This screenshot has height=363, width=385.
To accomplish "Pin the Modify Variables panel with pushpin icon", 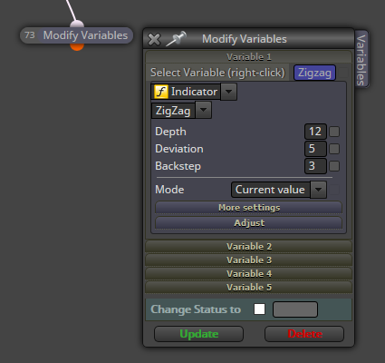I will (176, 39).
